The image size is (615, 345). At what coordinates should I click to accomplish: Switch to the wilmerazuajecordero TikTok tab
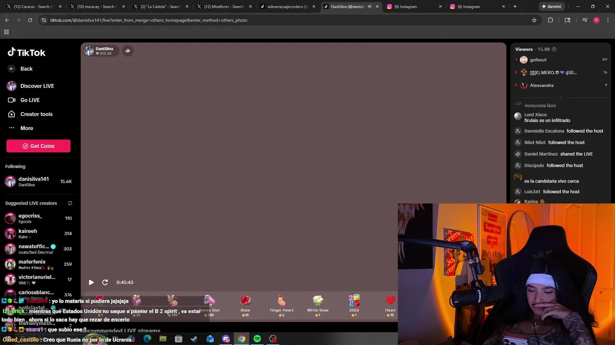[x=287, y=7]
